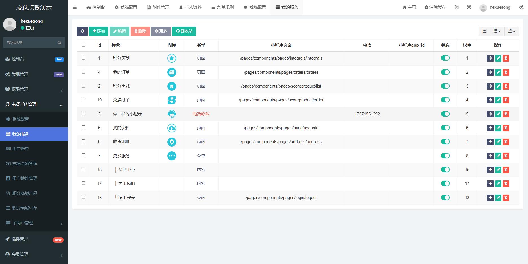
Task: Sort by the Id column header
Action: point(99,45)
